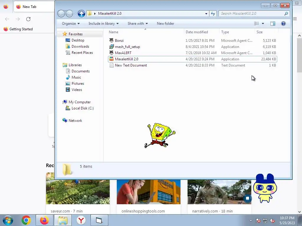Screen dimensions: 302x226
Task: Open Desktop in the navigation pane
Action: click(x=78, y=40)
